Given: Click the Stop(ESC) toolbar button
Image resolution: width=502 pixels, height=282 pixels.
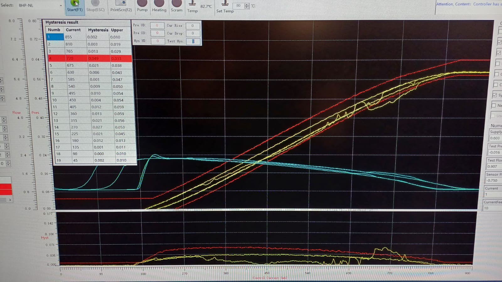Looking at the screenshot, I should coord(95,7).
